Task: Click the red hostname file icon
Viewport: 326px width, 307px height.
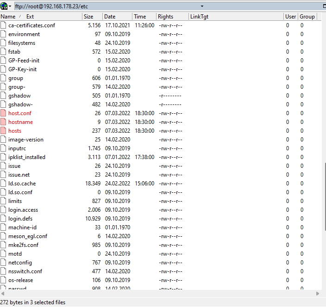Action: pyautogui.click(x=4, y=122)
